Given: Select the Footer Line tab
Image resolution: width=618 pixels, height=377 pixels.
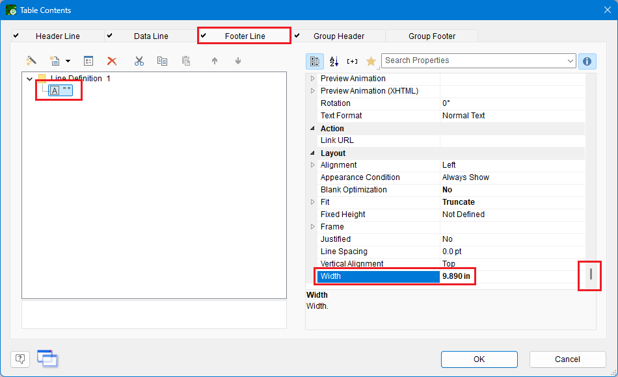Looking at the screenshot, I should [x=245, y=36].
